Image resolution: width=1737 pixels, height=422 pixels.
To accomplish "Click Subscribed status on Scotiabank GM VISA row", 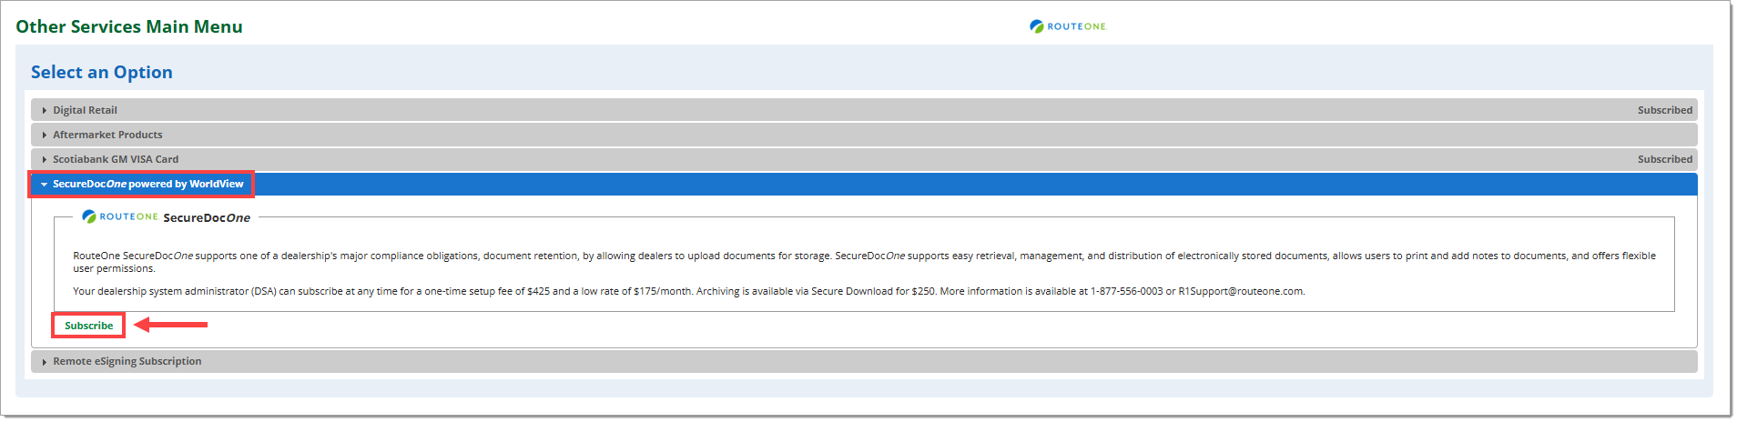I will (1665, 159).
